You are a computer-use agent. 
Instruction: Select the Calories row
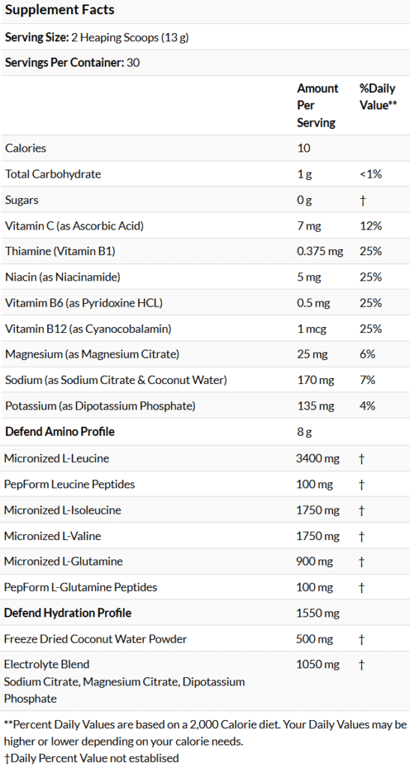tap(205, 148)
